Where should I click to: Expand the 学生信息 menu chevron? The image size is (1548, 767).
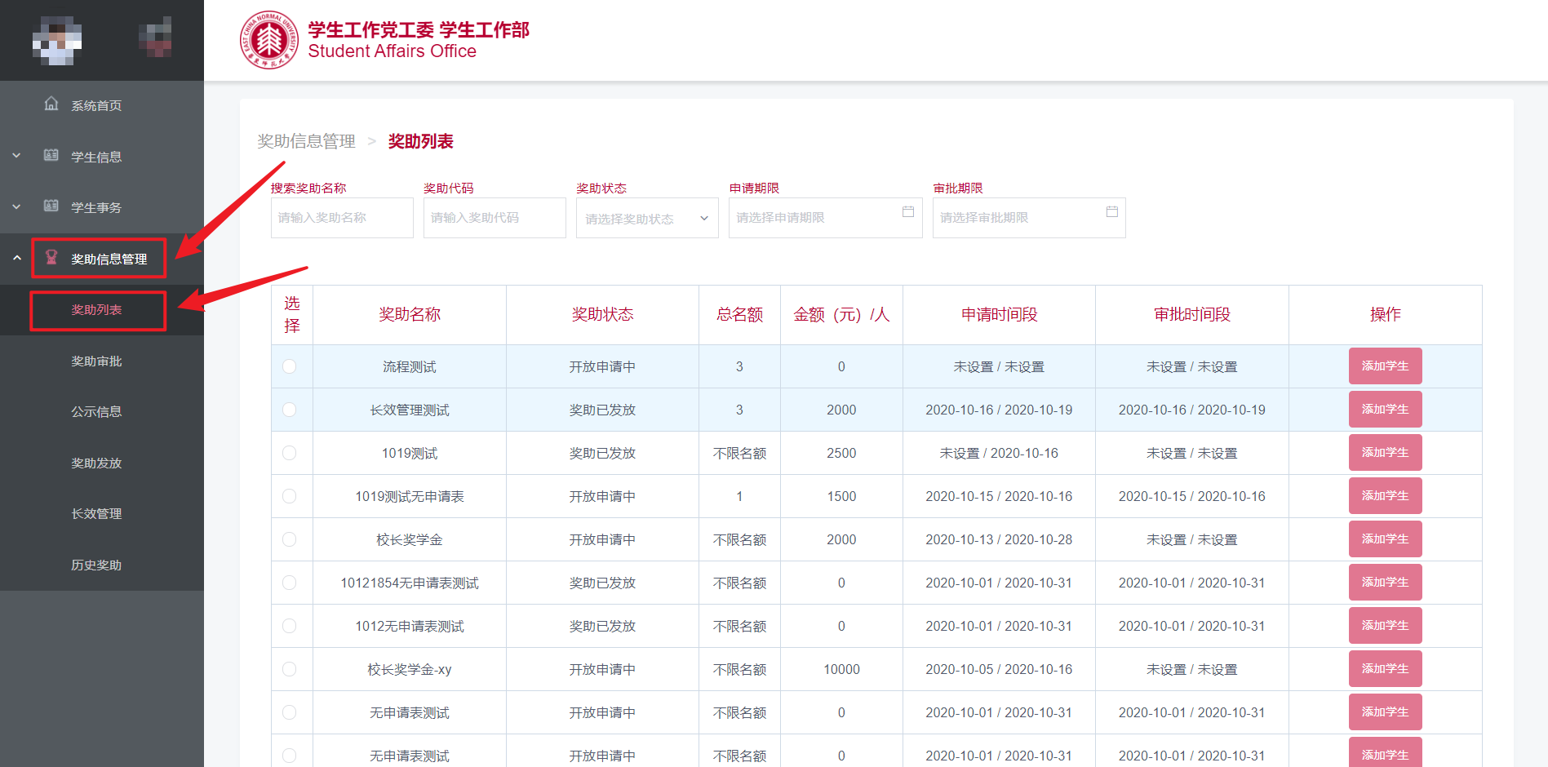pyautogui.click(x=16, y=155)
